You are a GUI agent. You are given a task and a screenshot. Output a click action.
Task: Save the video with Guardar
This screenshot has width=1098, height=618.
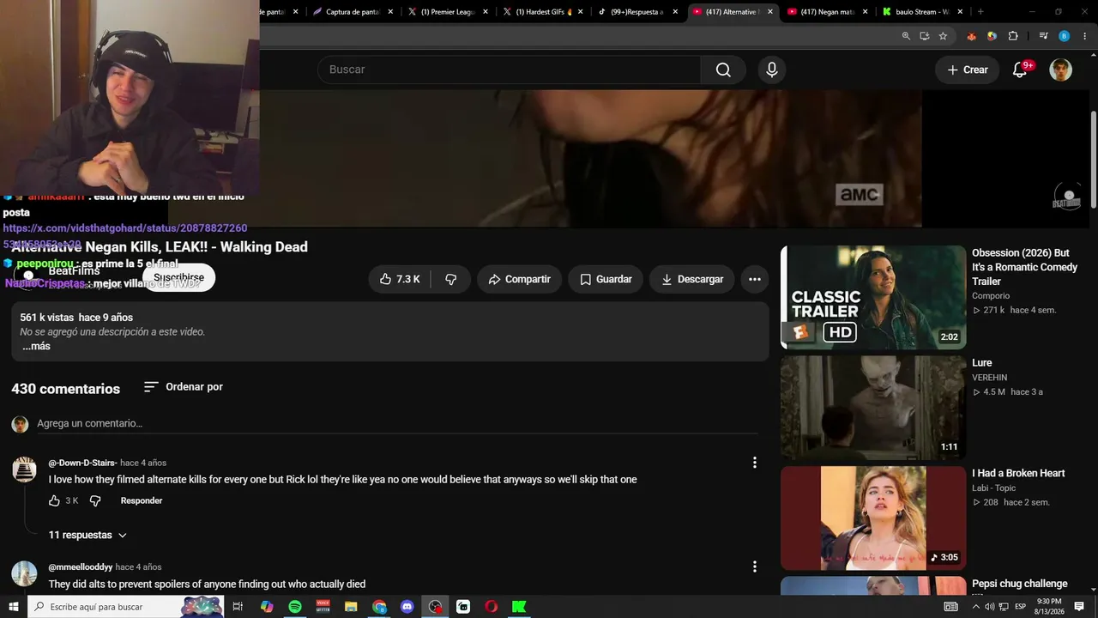coord(606,279)
